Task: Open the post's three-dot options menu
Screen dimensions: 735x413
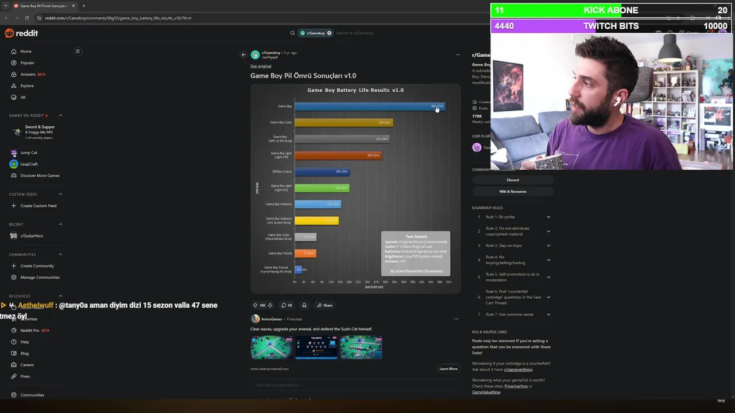Action: [458, 55]
